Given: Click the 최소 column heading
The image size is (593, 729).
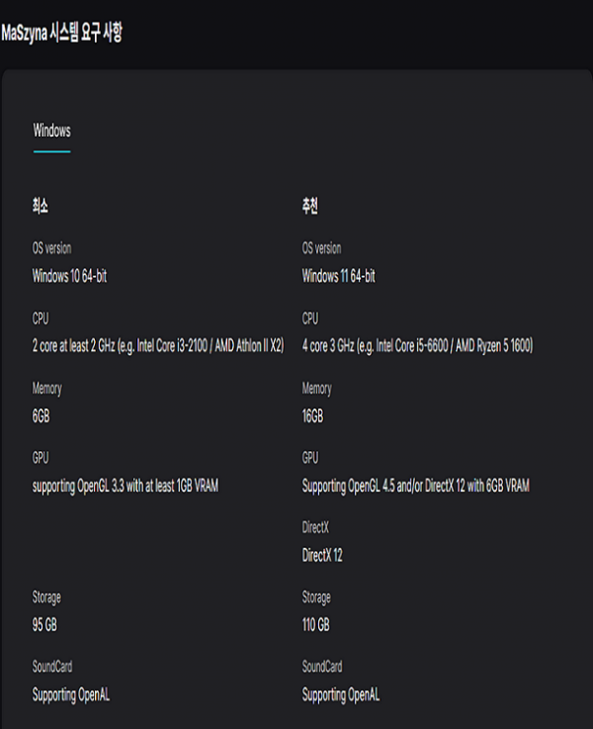Looking at the screenshot, I should [41, 206].
